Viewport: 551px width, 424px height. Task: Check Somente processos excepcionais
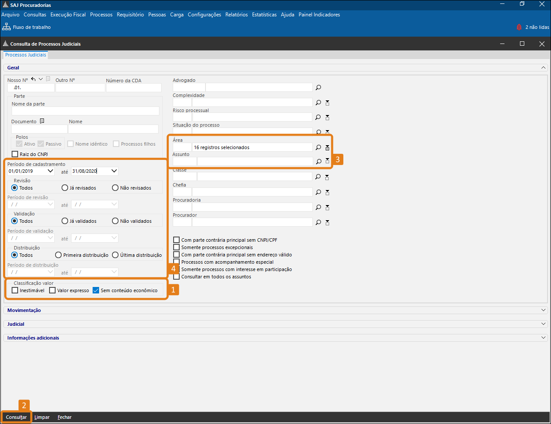tap(177, 247)
